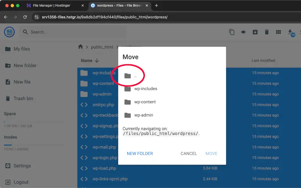This screenshot has height=188, width=301.
Task: Click the File Browser logo icon
Action: click(x=9, y=32)
